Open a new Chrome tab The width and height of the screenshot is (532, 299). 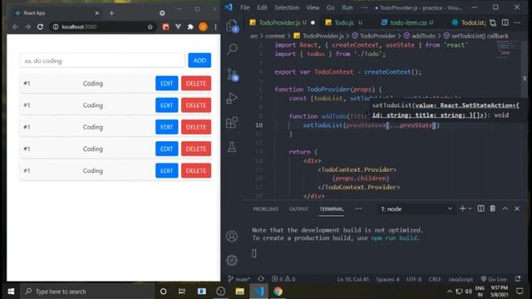(111, 13)
